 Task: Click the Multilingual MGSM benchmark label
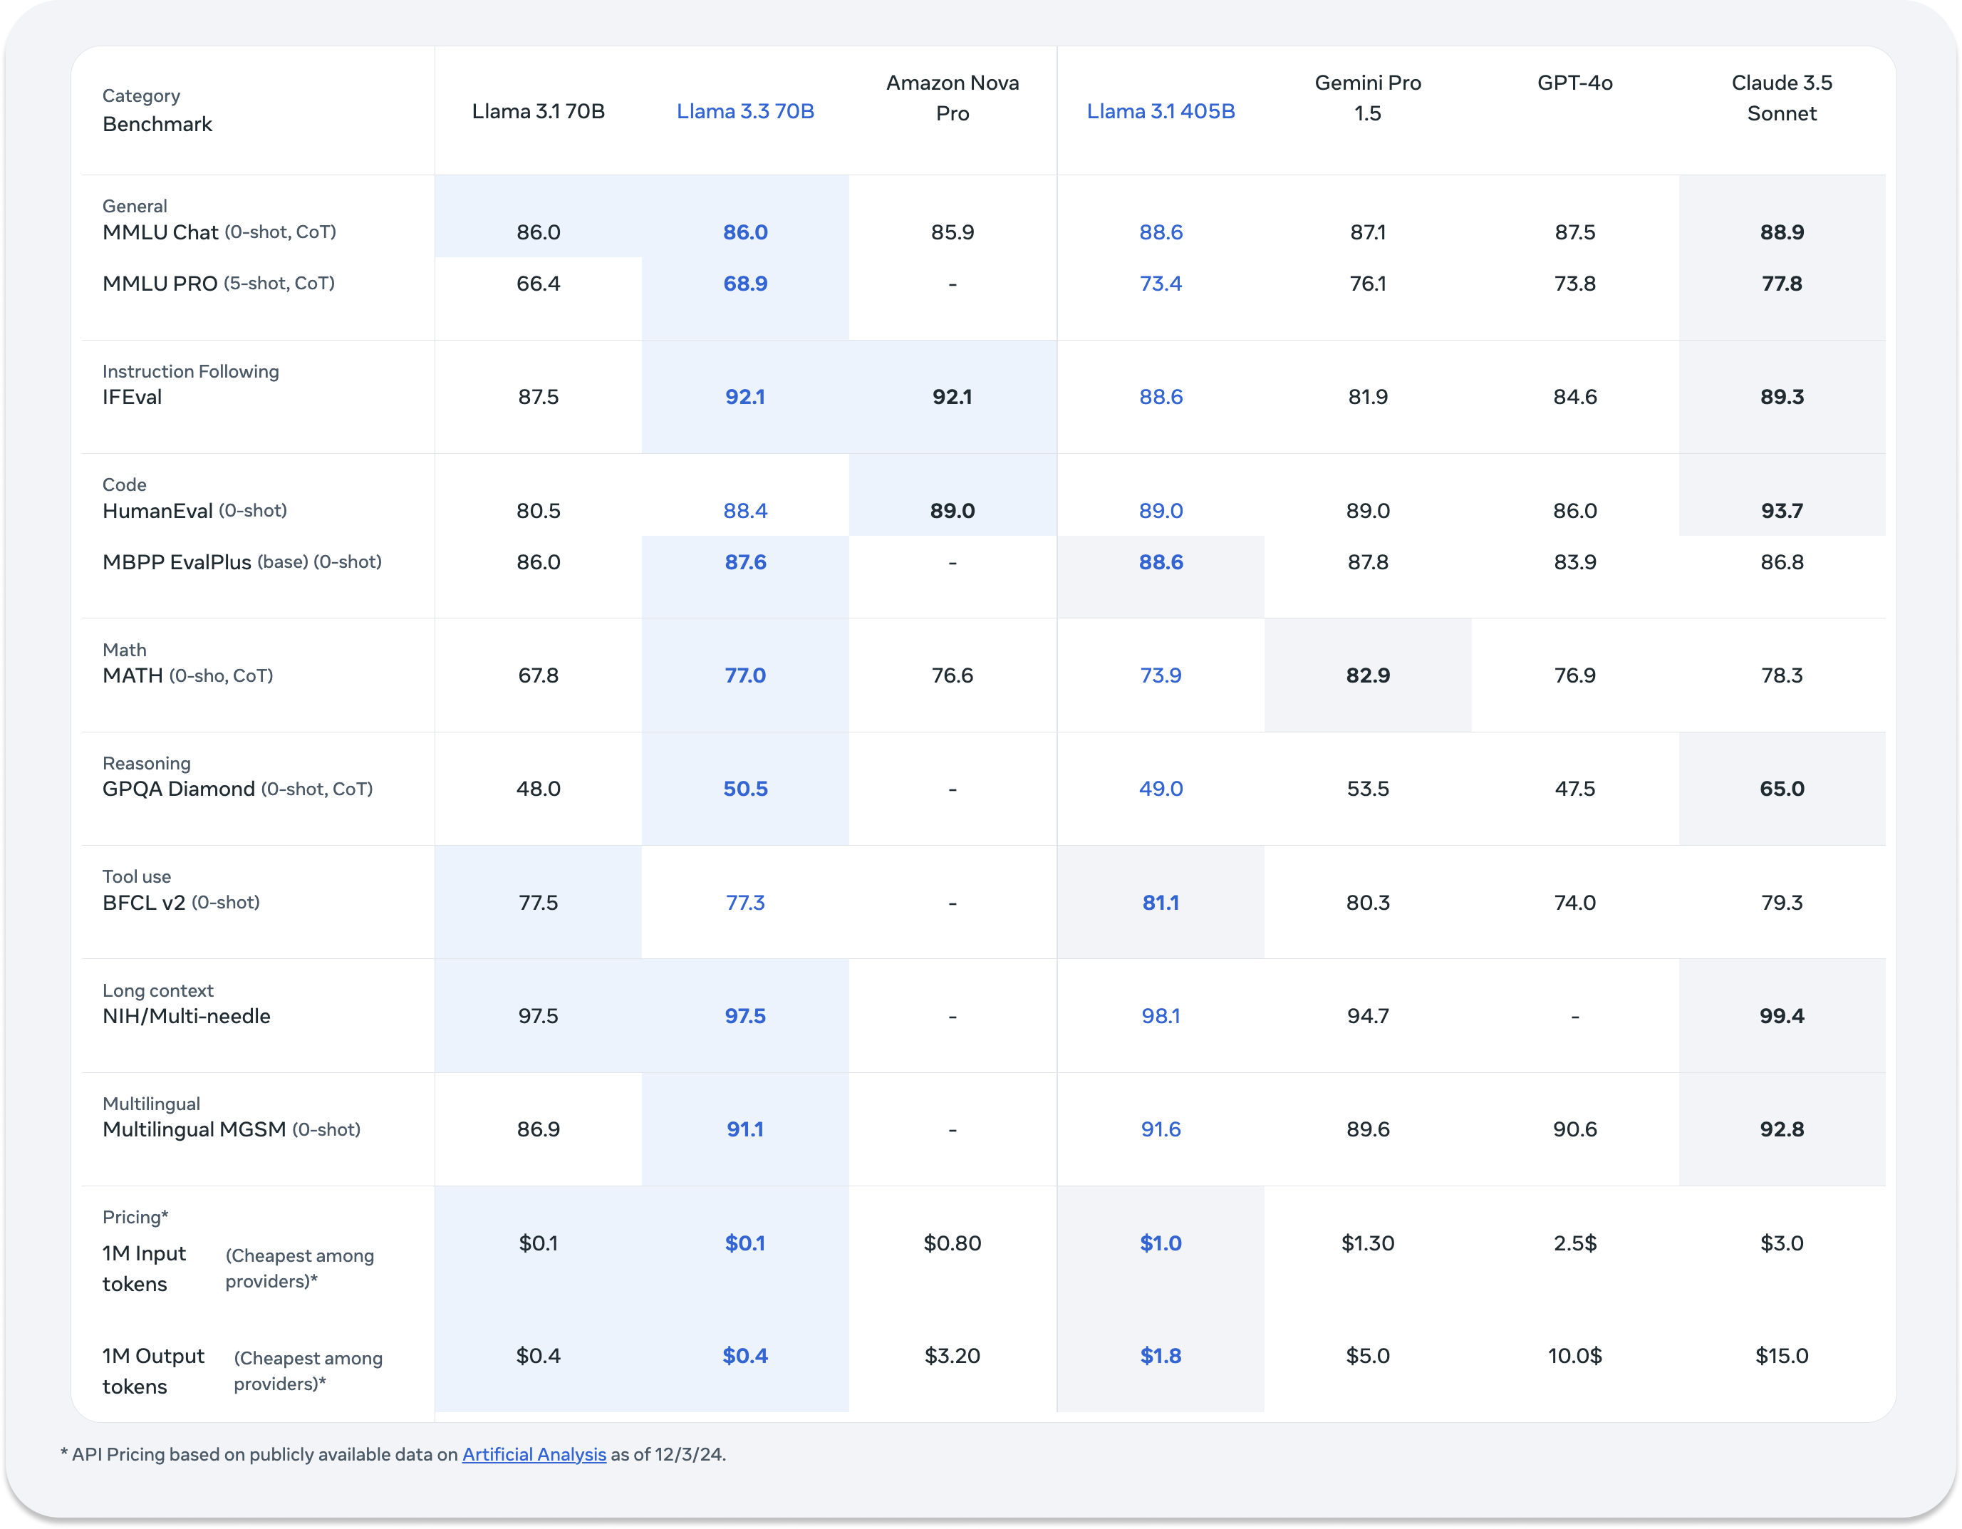(194, 1129)
